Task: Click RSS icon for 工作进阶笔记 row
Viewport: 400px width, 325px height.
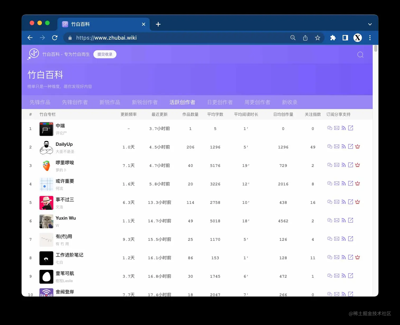Action: pos(343,257)
